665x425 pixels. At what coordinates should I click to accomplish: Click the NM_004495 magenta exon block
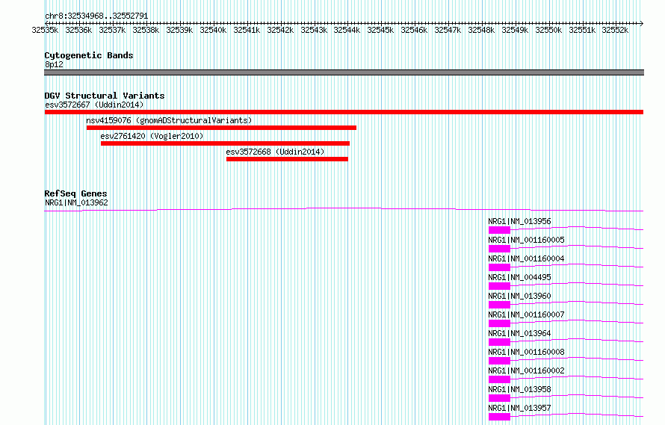coord(499,286)
